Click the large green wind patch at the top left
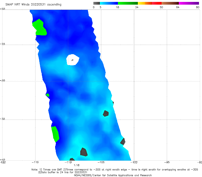The width and height of the screenshot is (202, 177). (39, 28)
